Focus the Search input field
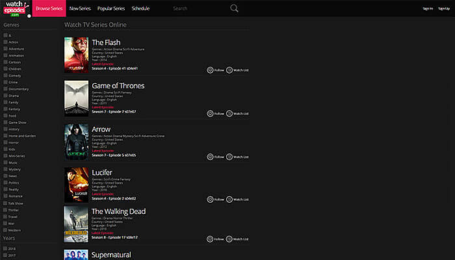Image resolution: width=455 pixels, height=260 pixels. 200,8
